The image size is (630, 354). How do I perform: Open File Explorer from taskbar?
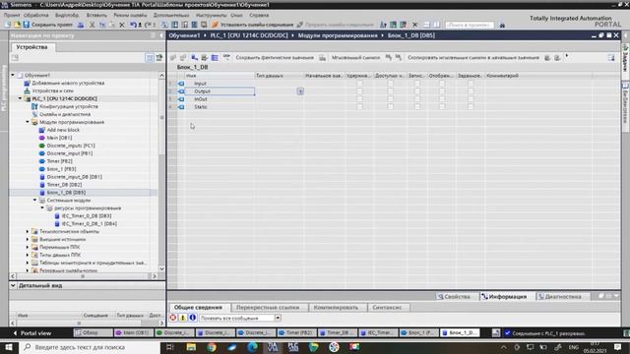tap(191, 347)
